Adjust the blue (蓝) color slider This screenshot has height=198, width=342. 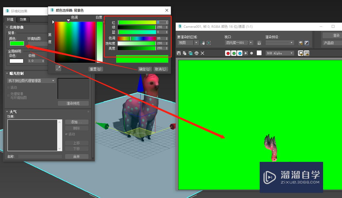pyautogui.click(x=137, y=32)
